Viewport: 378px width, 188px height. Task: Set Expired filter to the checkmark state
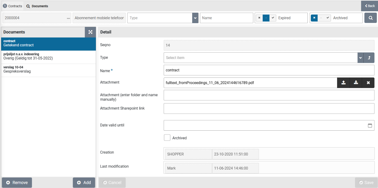point(273,18)
